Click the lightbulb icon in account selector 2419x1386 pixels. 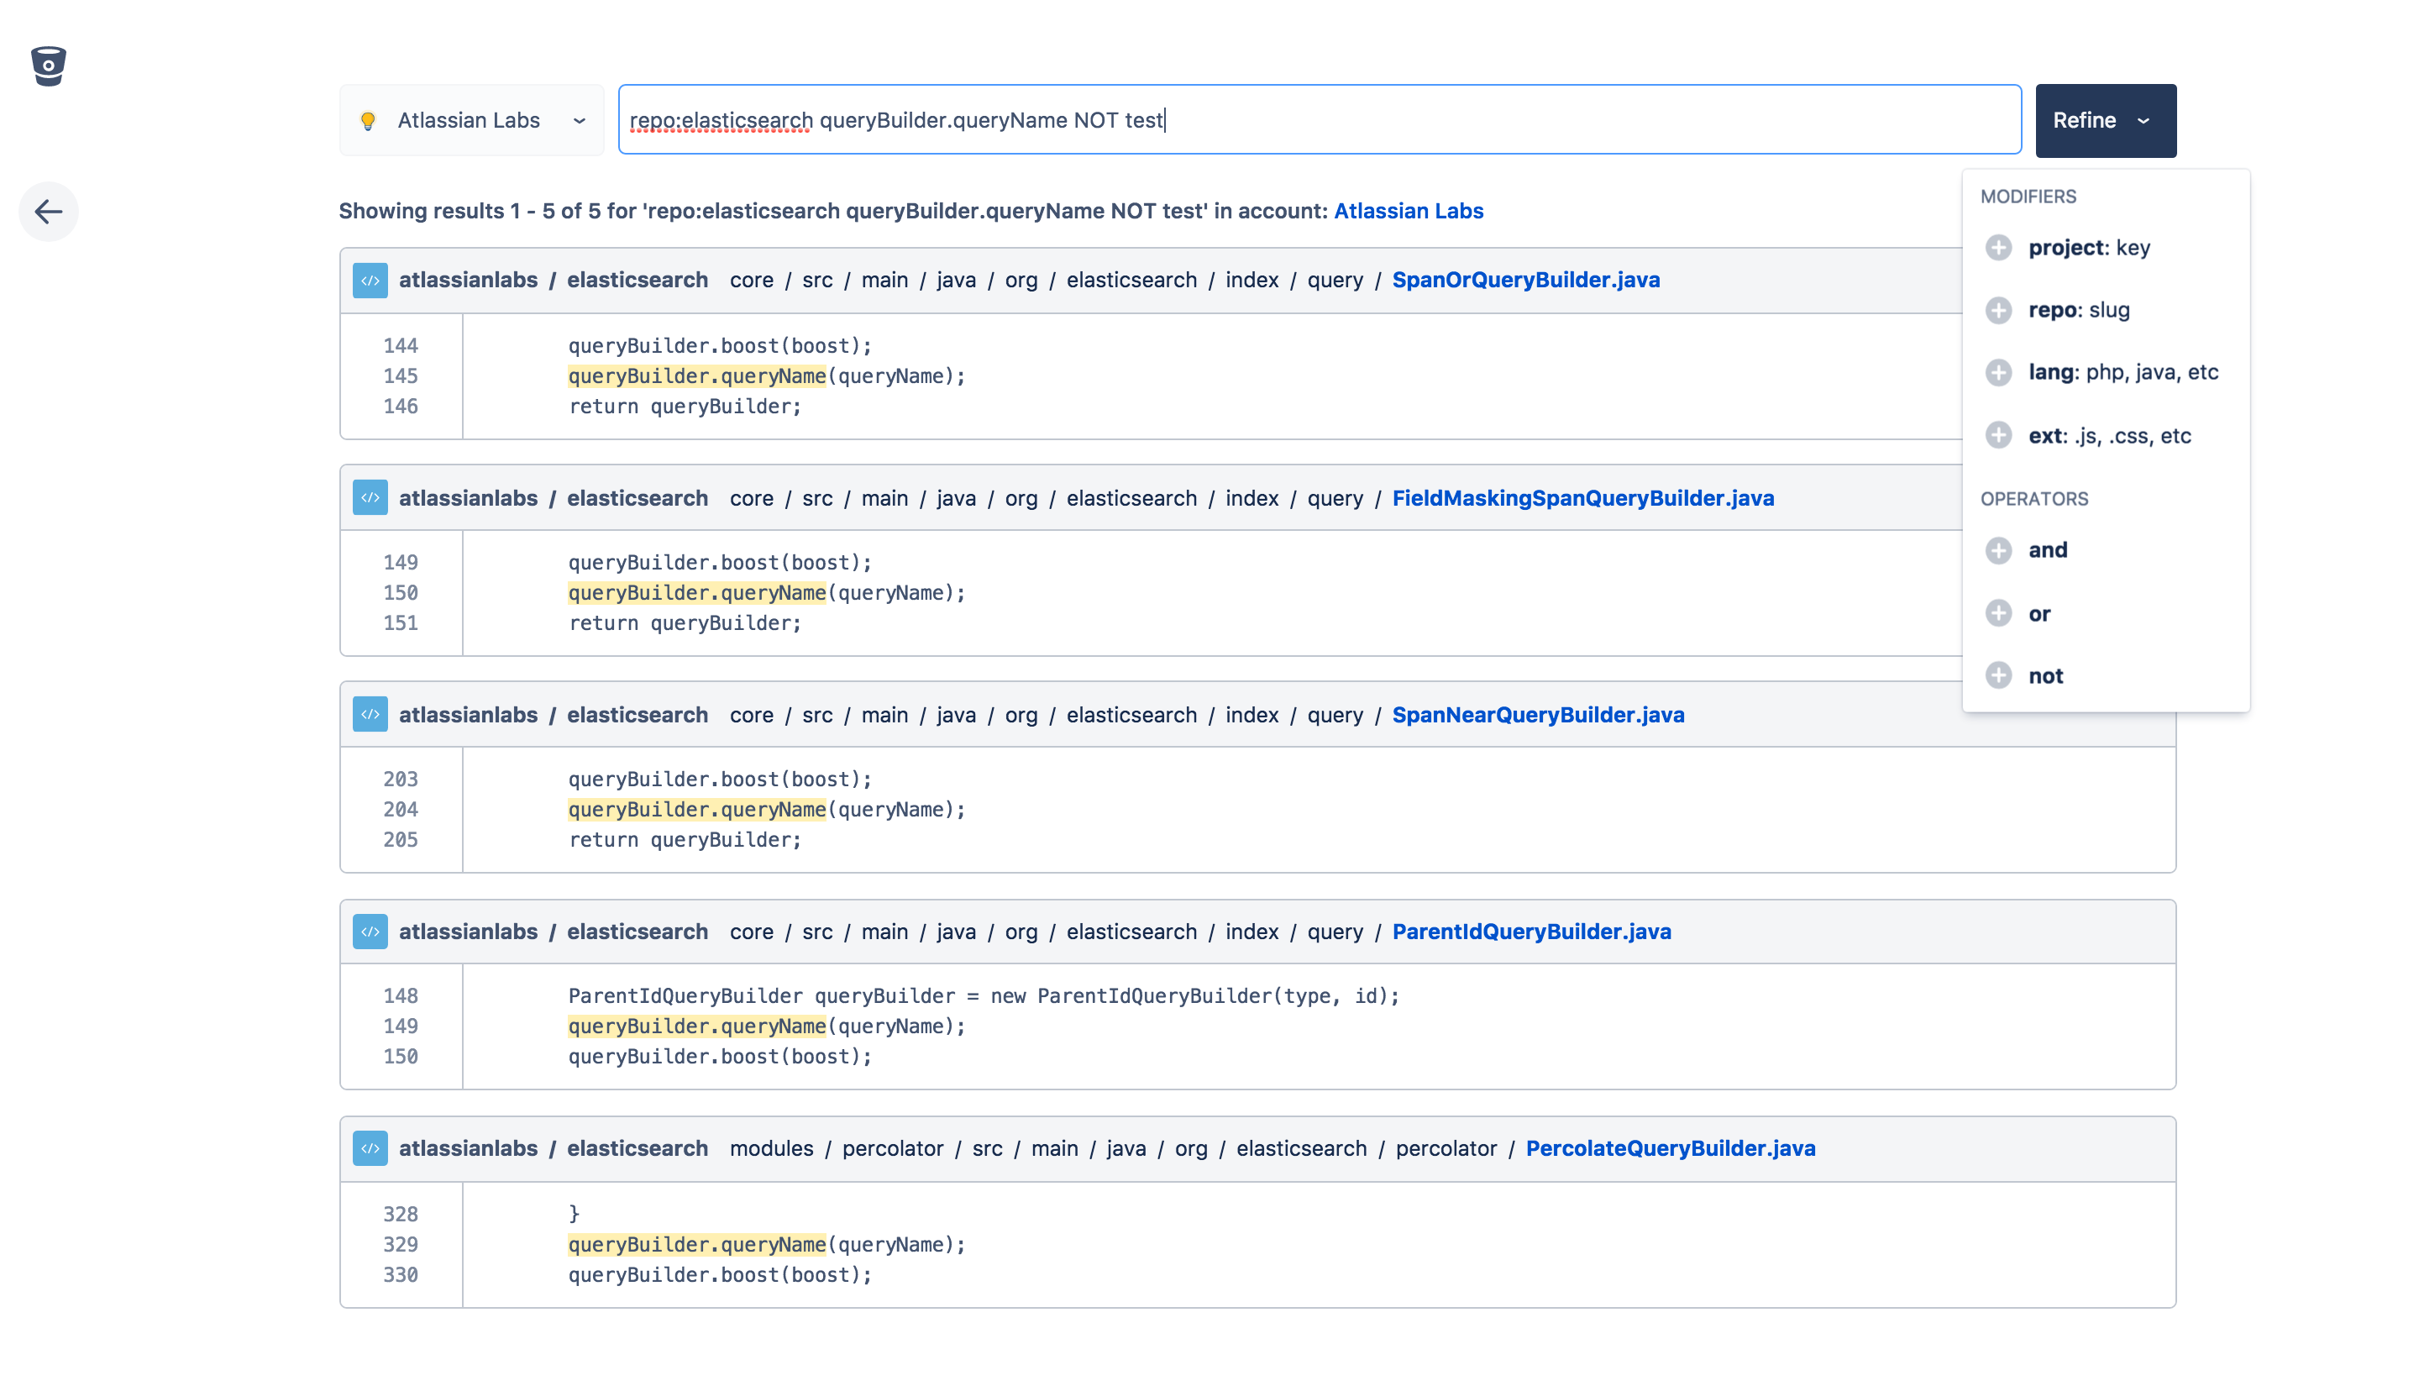click(x=368, y=121)
